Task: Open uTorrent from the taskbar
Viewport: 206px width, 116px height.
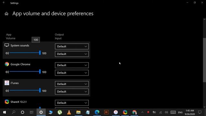Action: (x=60, y=112)
